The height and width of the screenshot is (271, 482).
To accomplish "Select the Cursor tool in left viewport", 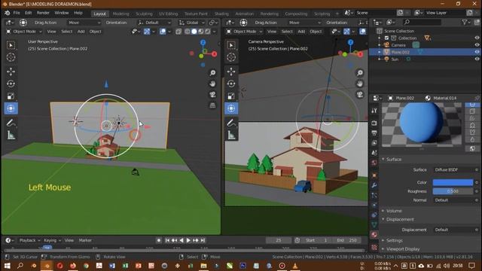I will 11,57.
